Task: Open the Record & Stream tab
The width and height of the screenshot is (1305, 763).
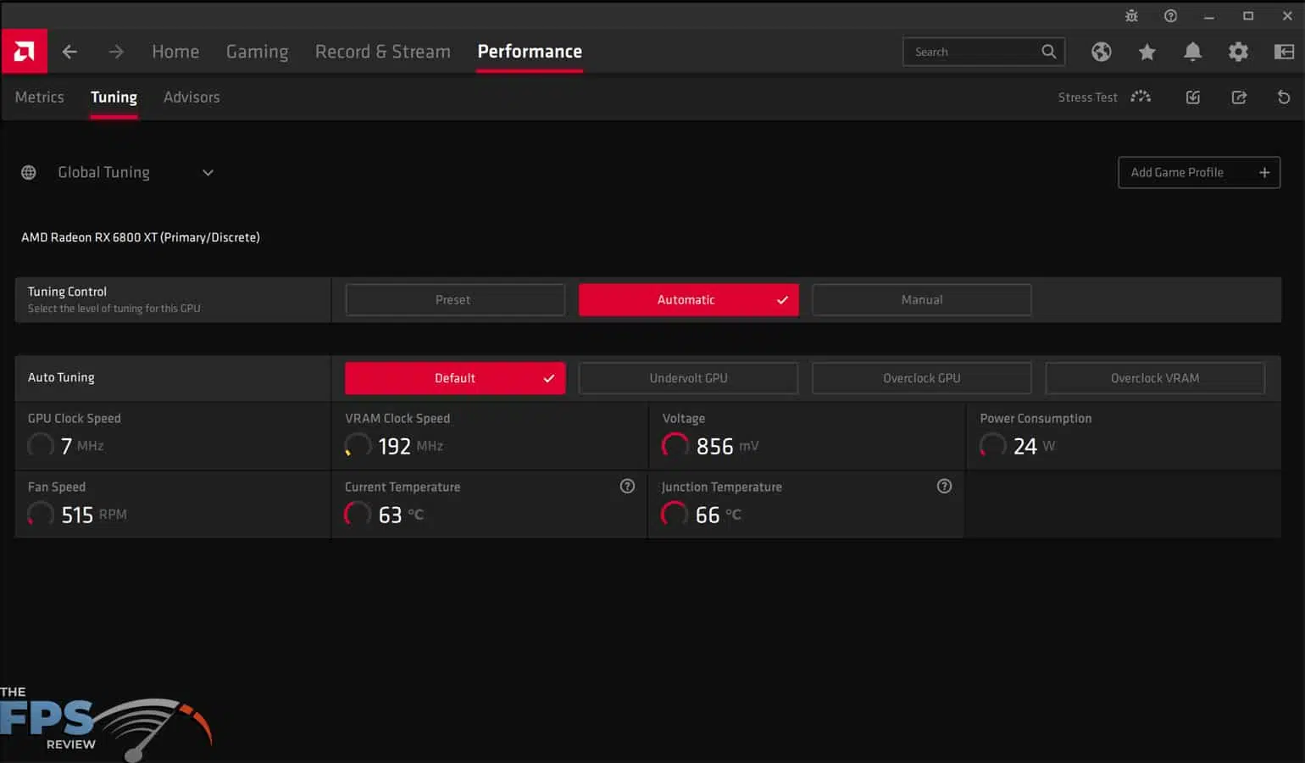Action: click(382, 52)
